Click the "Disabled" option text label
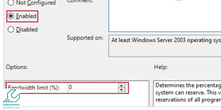Viewport: 221px width, 110px height. pos(27,29)
